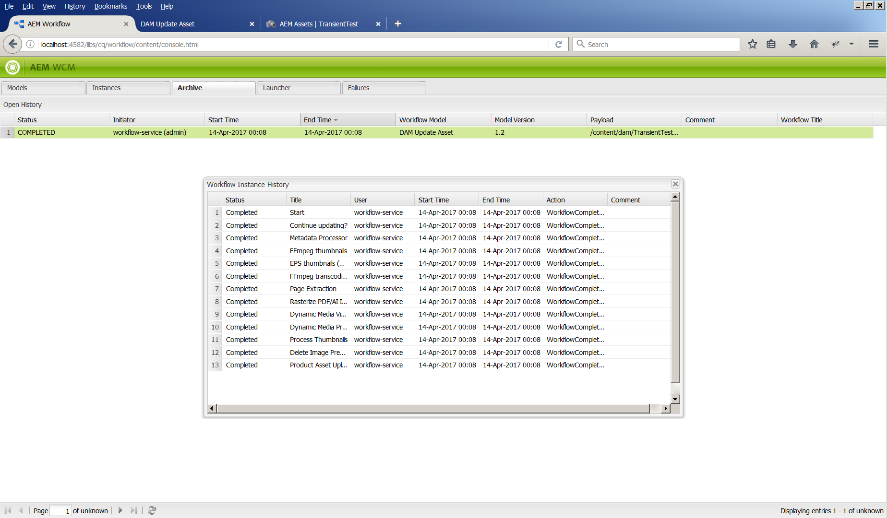Open a new browser tab with plus
Viewport: 888px width, 518px height.
[x=397, y=24]
